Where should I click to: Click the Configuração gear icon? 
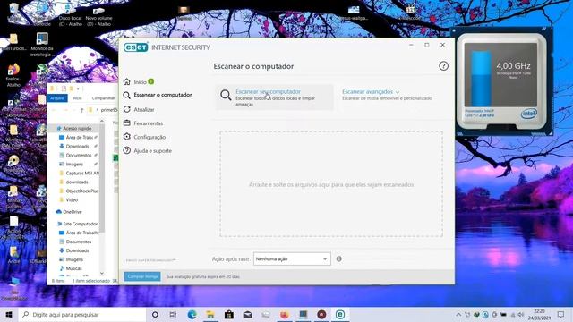[x=127, y=137]
